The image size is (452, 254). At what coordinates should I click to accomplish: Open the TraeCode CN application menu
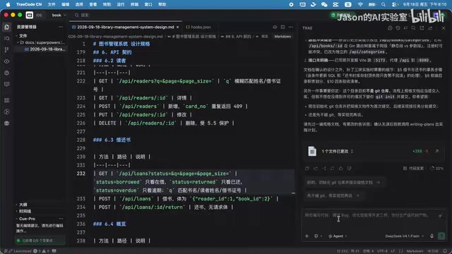click(29, 4)
